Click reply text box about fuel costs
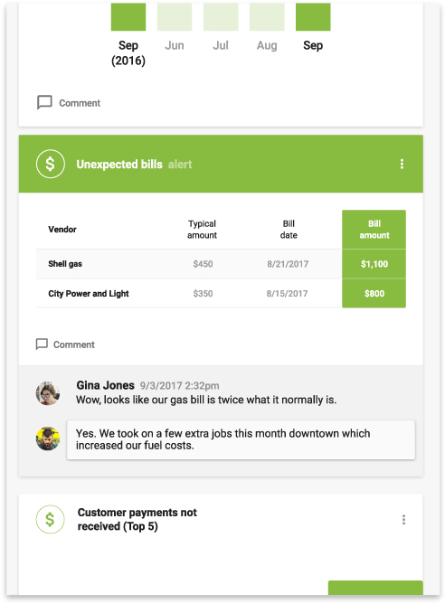Viewport: 445px width, 604px height. (x=241, y=439)
